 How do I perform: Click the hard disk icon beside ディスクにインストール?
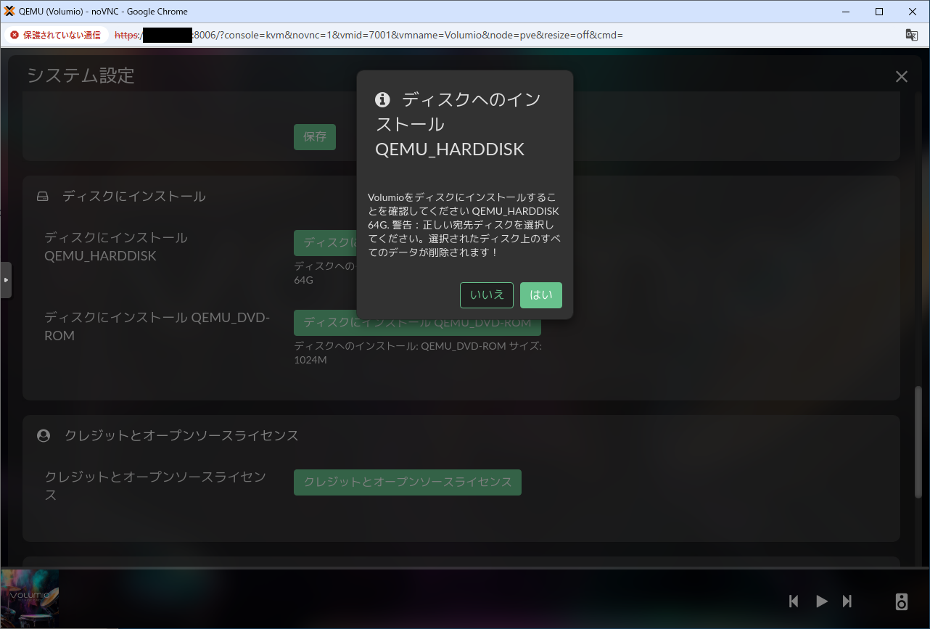coord(43,197)
